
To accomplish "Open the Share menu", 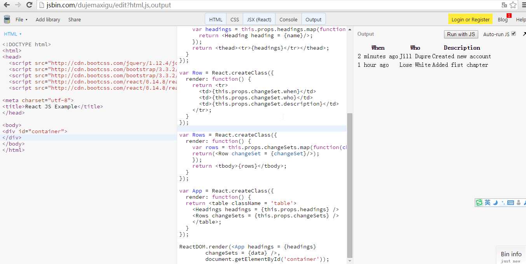I will pos(75,19).
